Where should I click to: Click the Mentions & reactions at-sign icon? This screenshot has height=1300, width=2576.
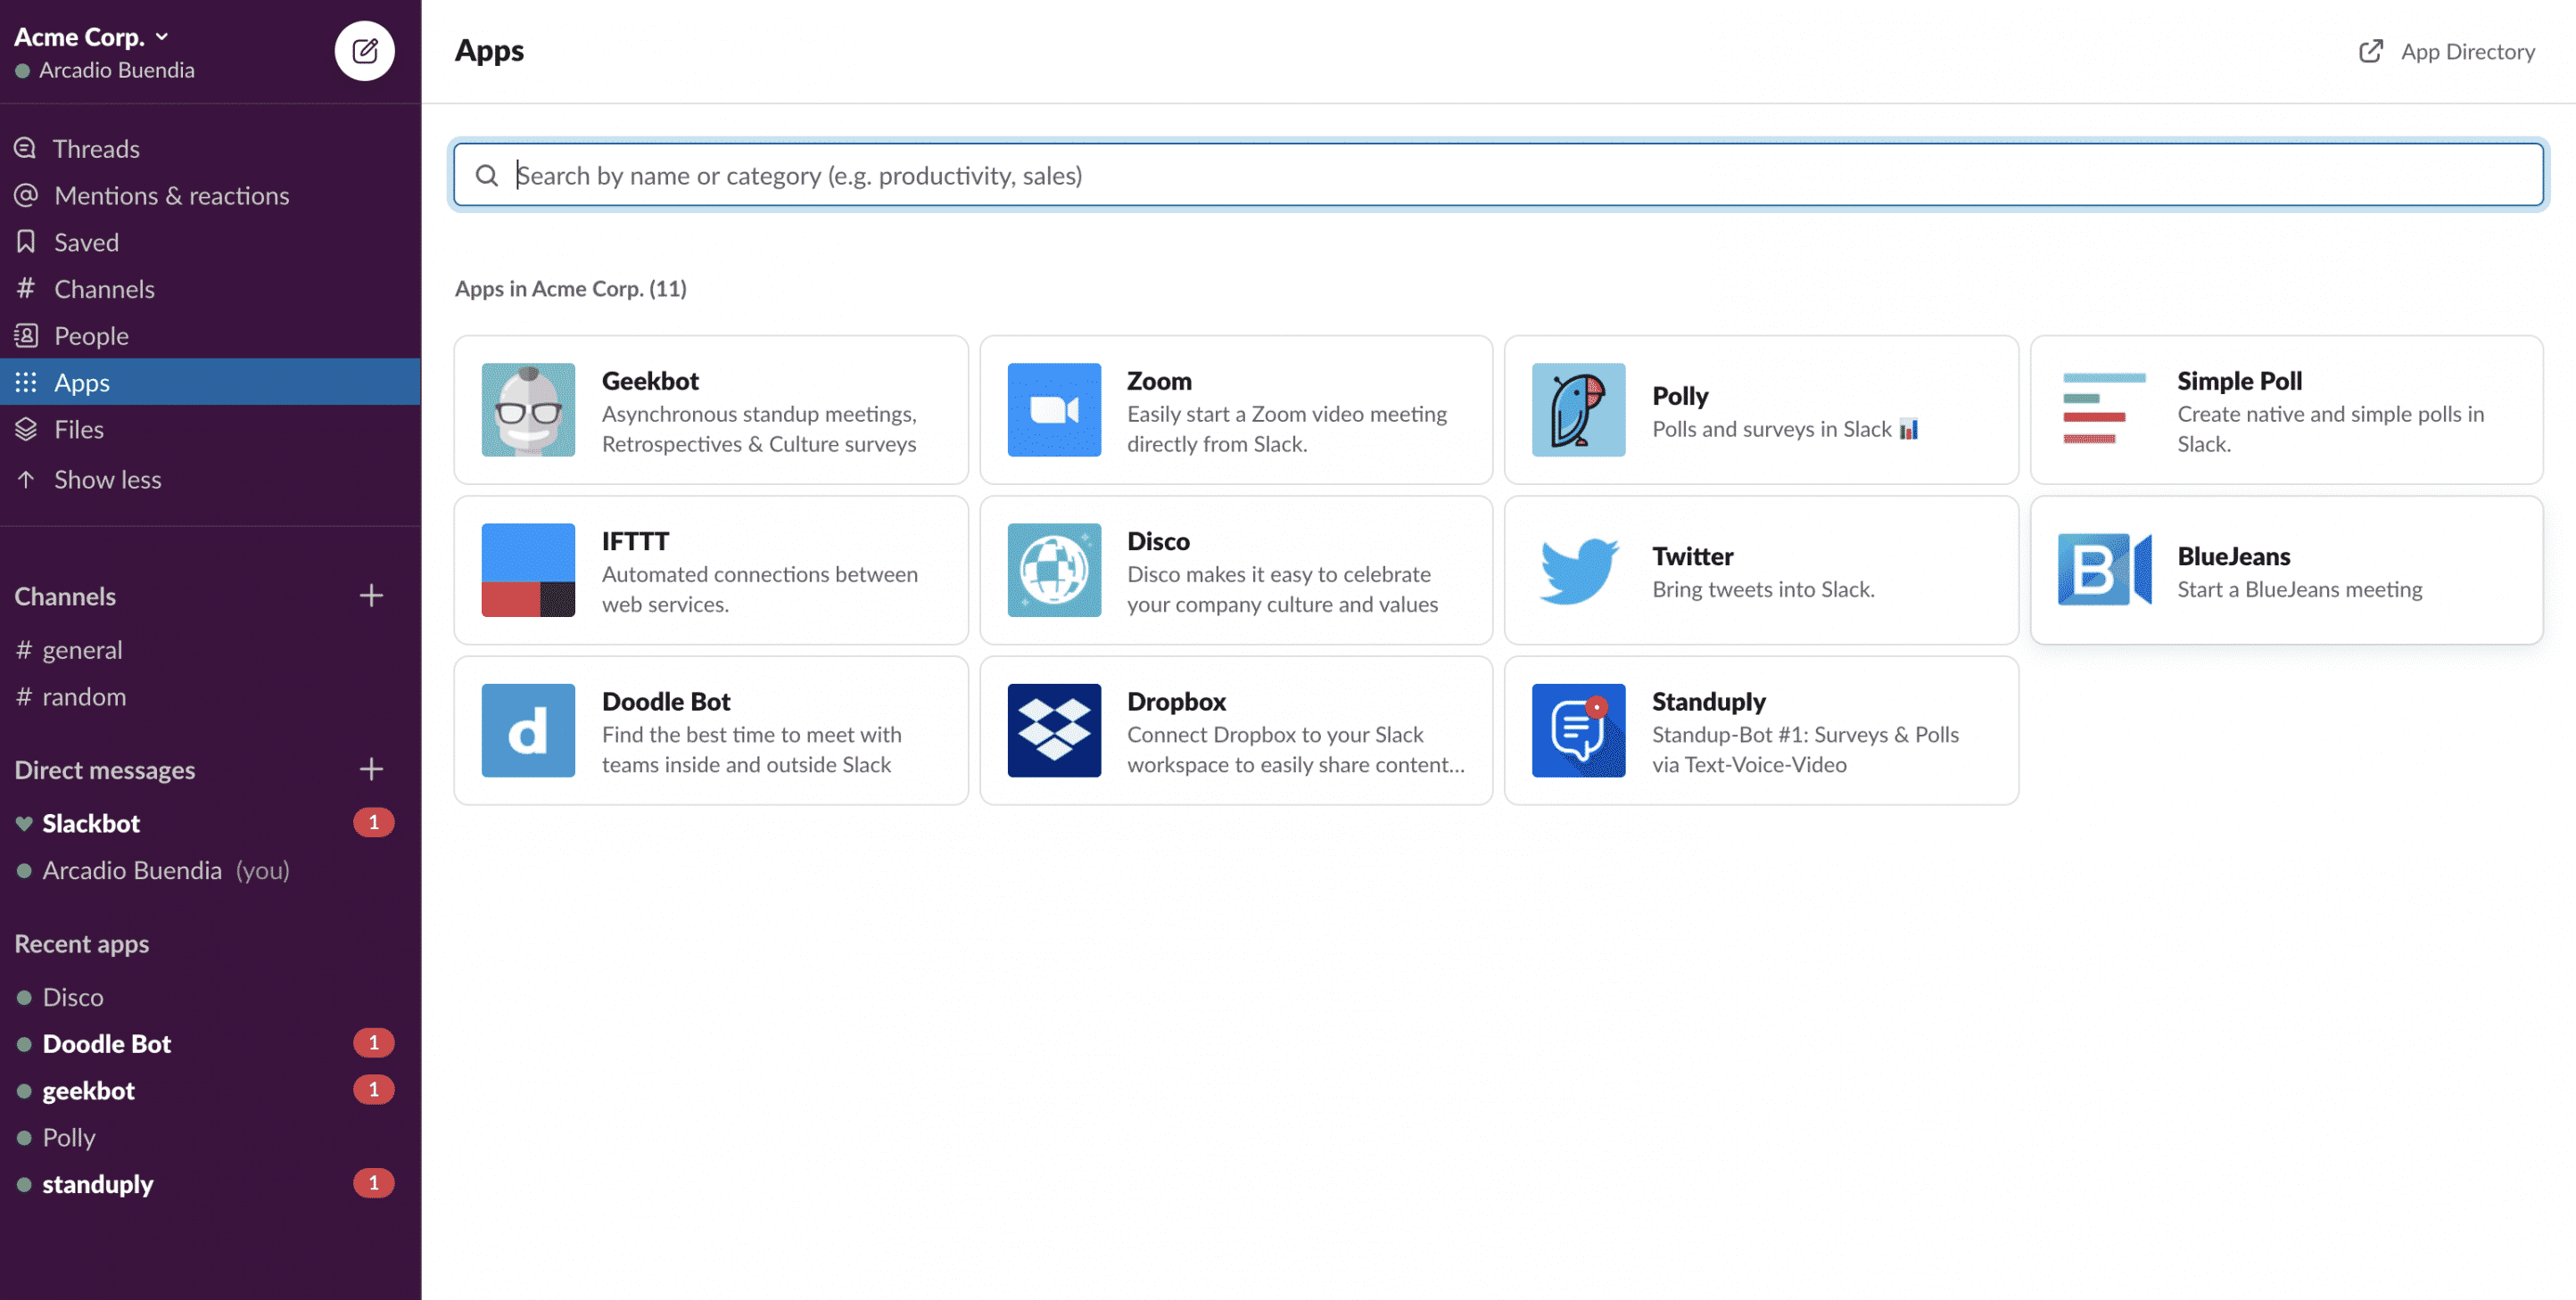click(x=25, y=195)
